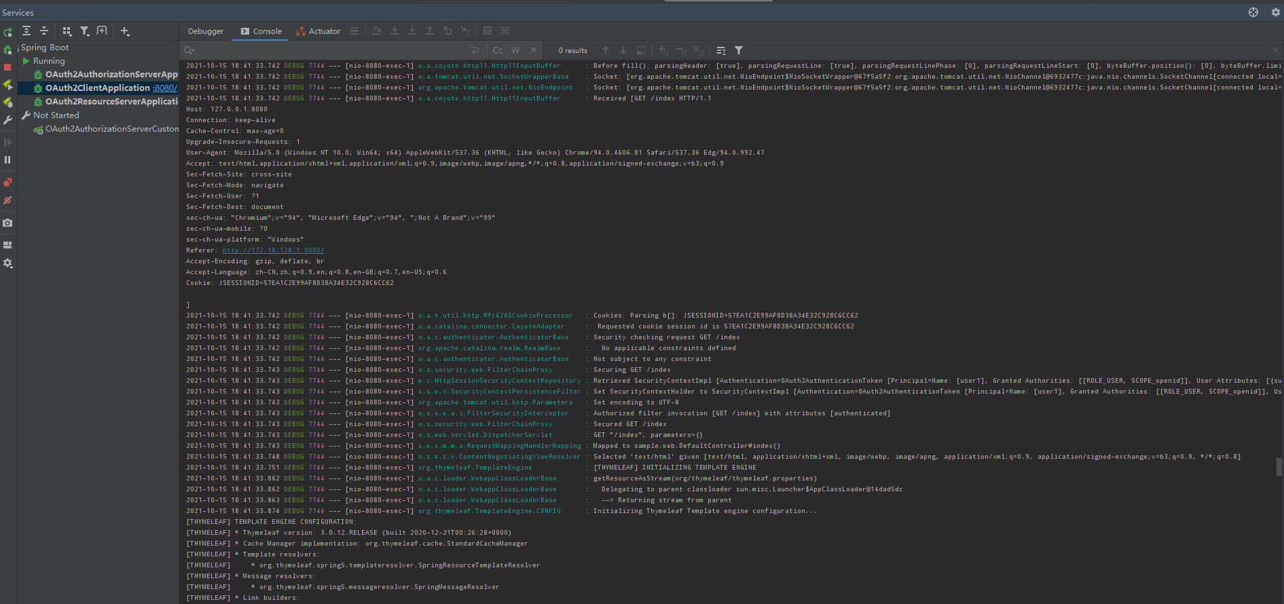Click the Rerun icon in Services sidebar
The height and width of the screenshot is (604, 1284).
tap(7, 32)
